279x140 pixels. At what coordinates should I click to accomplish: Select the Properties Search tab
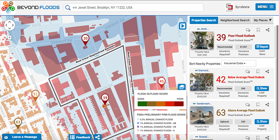pos(204,20)
